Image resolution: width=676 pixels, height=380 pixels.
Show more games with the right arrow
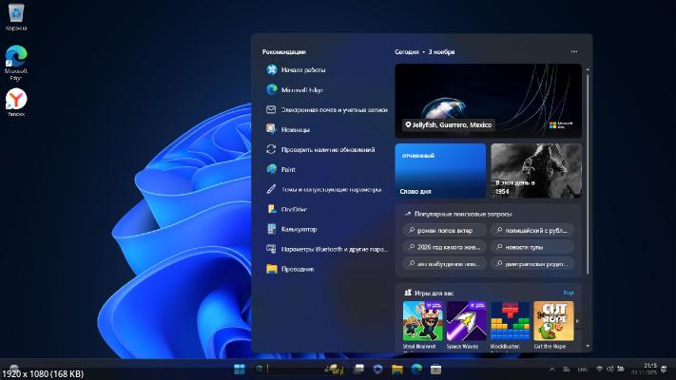(577, 321)
